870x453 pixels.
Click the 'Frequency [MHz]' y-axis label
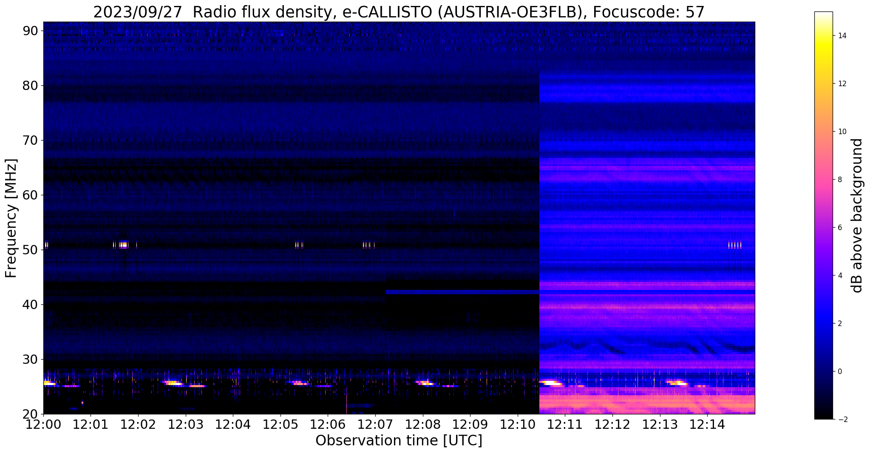pyautogui.click(x=11, y=218)
